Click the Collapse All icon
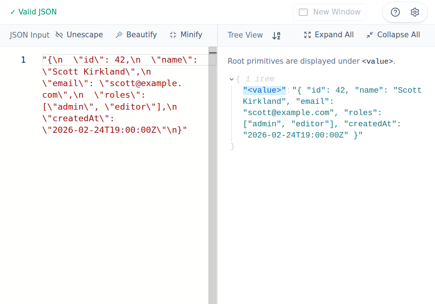The height and width of the screenshot is (304, 435). coord(369,35)
